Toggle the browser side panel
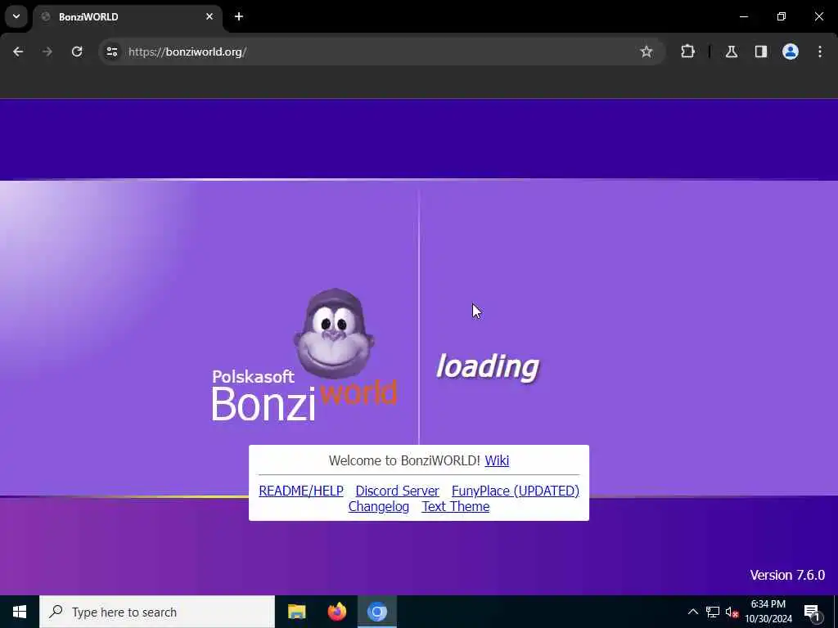The image size is (838, 628). tap(761, 52)
